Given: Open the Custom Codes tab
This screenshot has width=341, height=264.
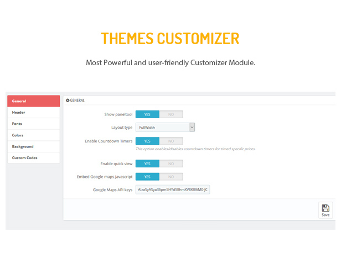Looking at the screenshot, I should (x=34, y=158).
